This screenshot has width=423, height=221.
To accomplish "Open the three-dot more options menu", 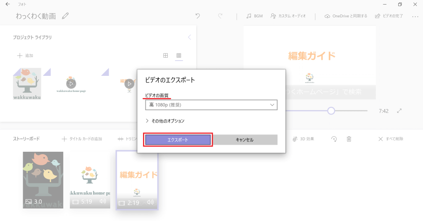I will point(415,16).
